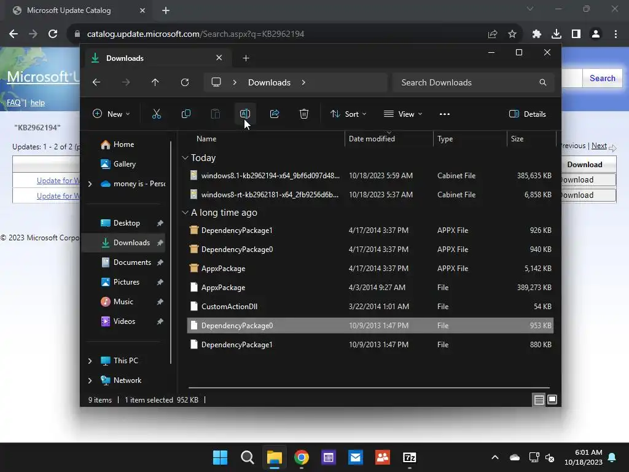Image resolution: width=629 pixels, height=472 pixels.
Task: Expand the This PC tree node
Action: (90, 361)
